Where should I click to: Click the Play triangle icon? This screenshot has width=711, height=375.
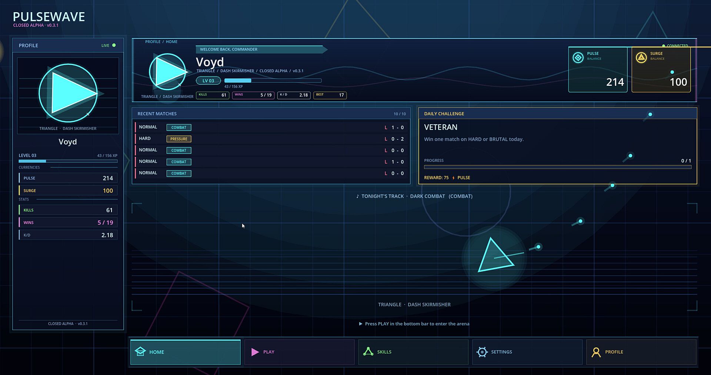[255, 352]
